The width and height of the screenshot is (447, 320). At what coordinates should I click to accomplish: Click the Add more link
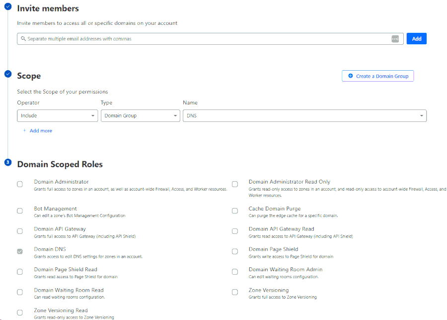[41, 130]
